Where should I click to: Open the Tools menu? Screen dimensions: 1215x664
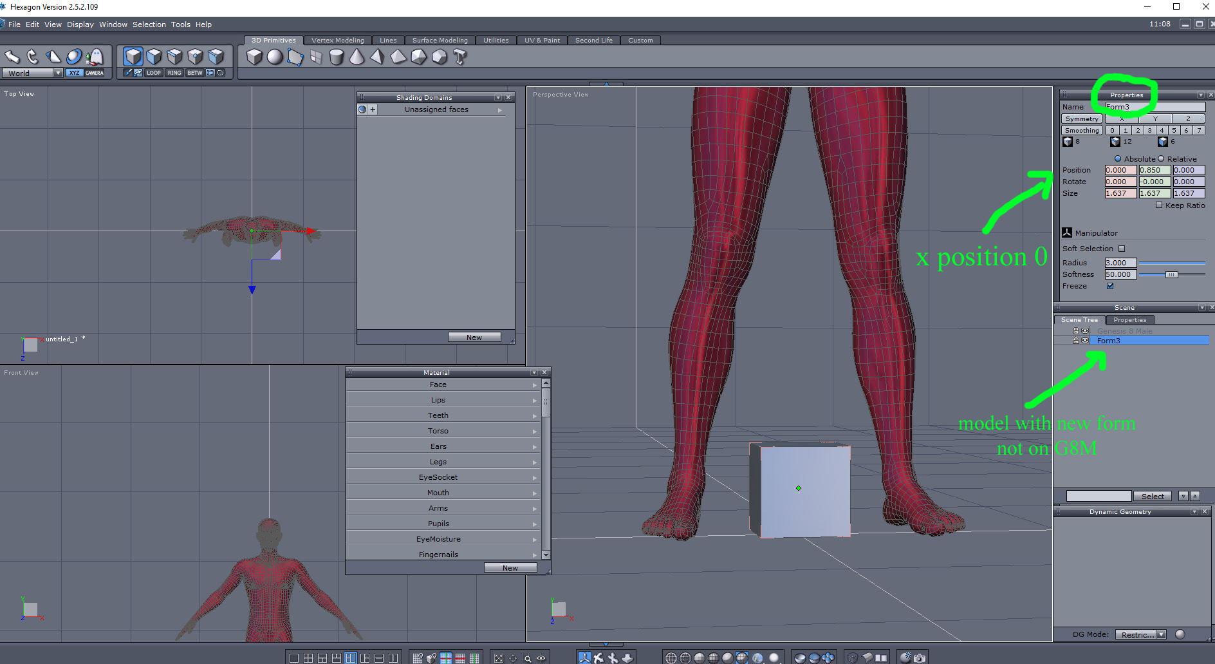point(180,24)
